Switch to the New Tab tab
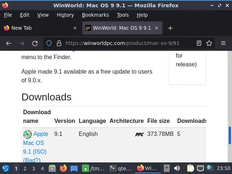Image resolution: width=232 pixels, height=174 pixels. [40, 28]
